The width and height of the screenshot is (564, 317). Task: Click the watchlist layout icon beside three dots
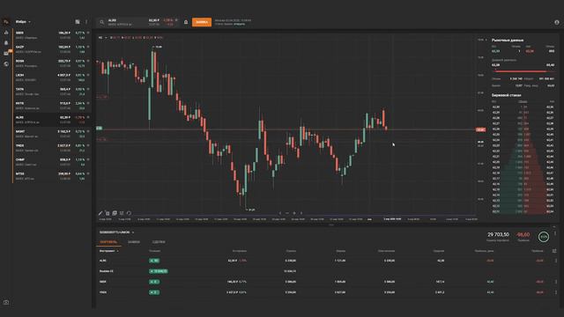(x=78, y=22)
